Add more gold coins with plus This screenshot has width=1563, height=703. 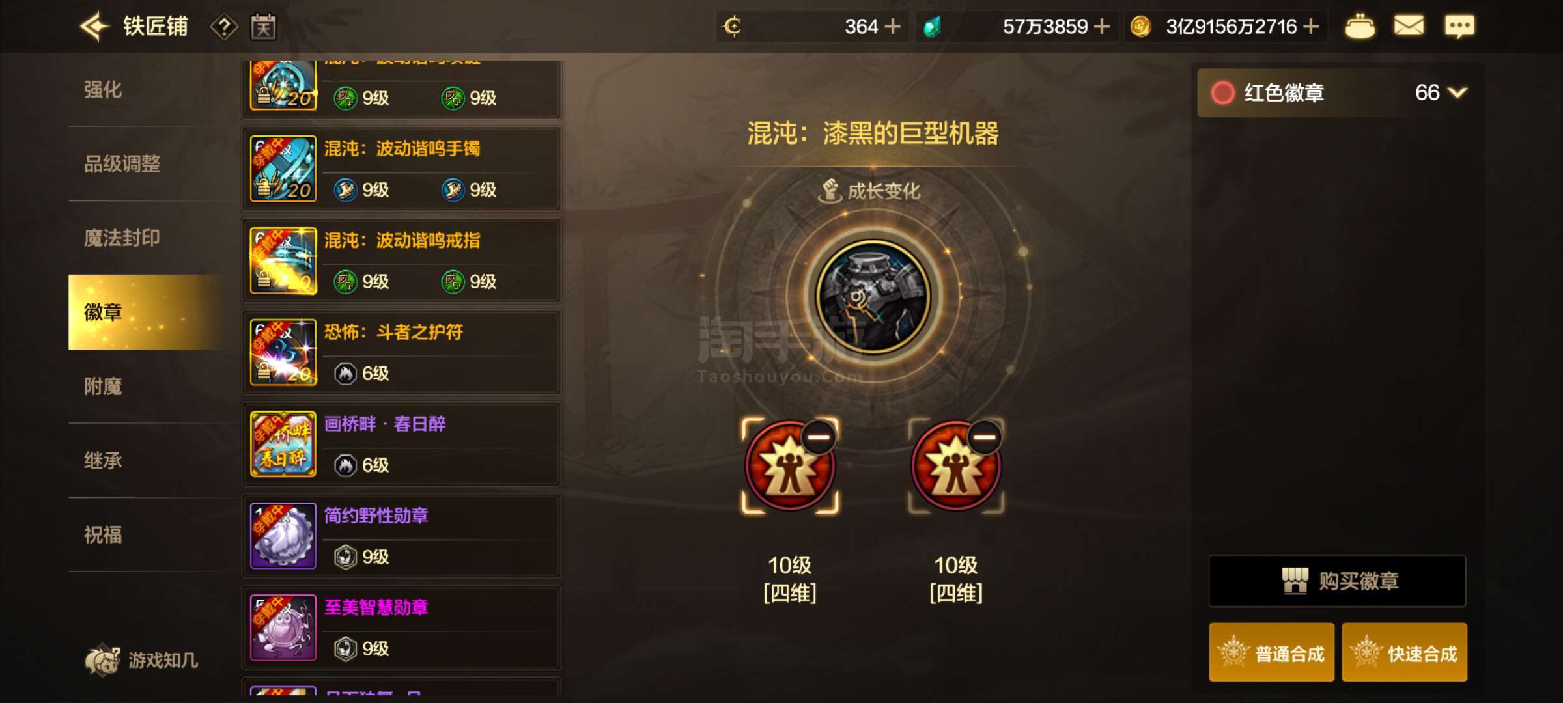click(x=1312, y=27)
